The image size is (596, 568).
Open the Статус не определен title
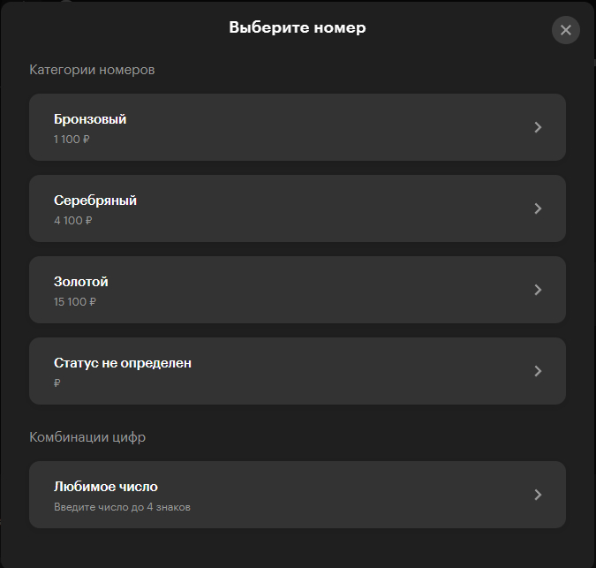(x=123, y=363)
